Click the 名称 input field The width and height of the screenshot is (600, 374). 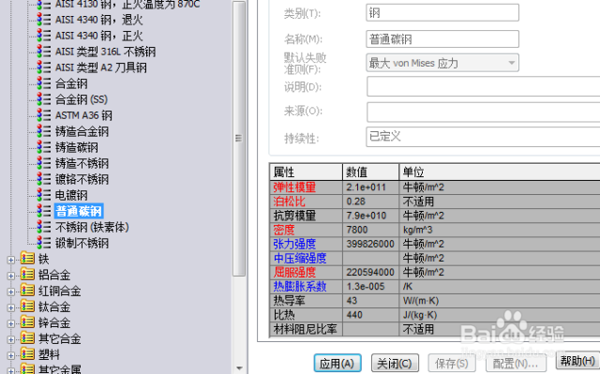pyautogui.click(x=442, y=39)
